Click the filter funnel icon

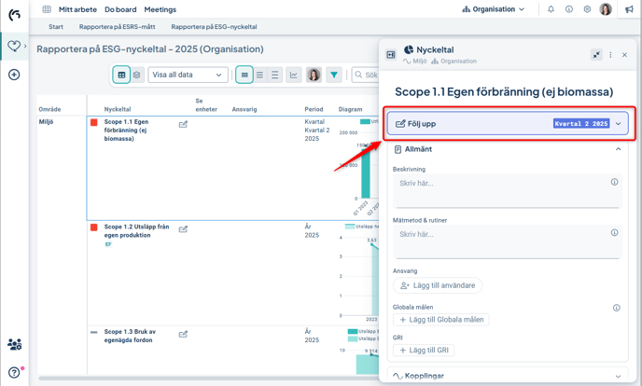[334, 75]
